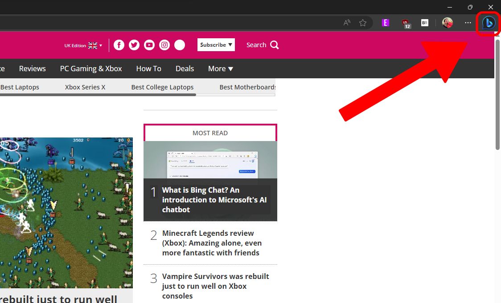Open the extension showing 12 notifications
Viewport: 501px width, 303px height.
tap(406, 23)
